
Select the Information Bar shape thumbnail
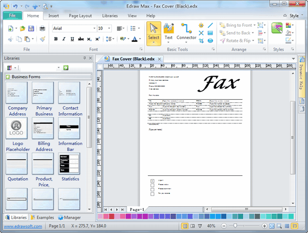coord(69,128)
